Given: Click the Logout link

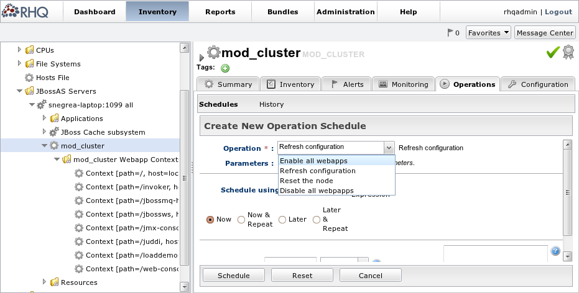Looking at the screenshot, I should 558,11.
